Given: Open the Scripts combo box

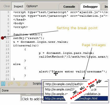Looking at the screenshot, I should [x=76, y=84].
